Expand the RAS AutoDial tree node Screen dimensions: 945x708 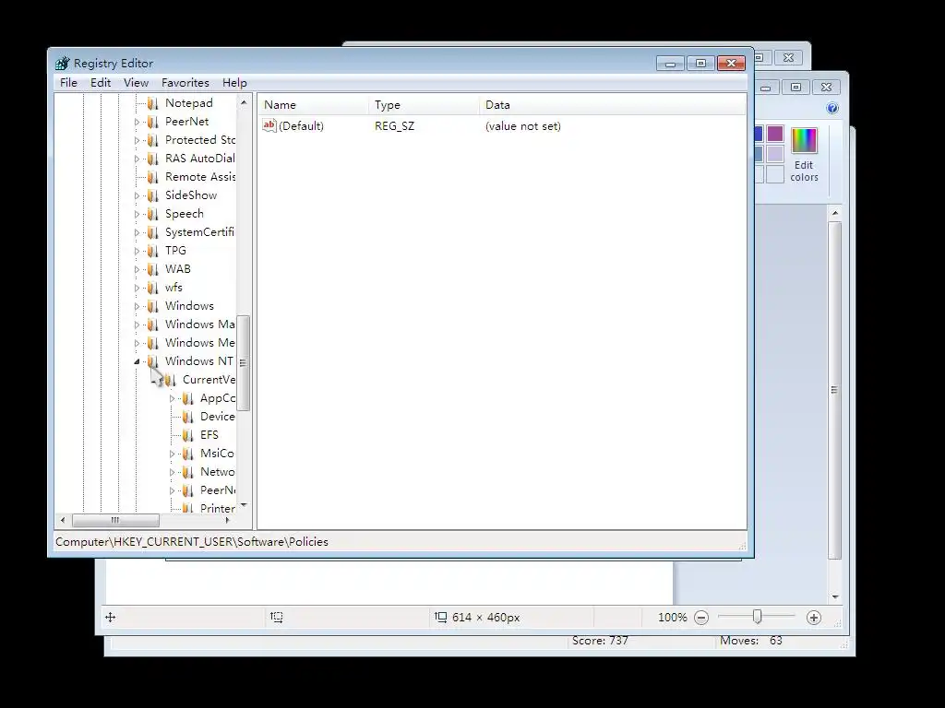tap(137, 159)
